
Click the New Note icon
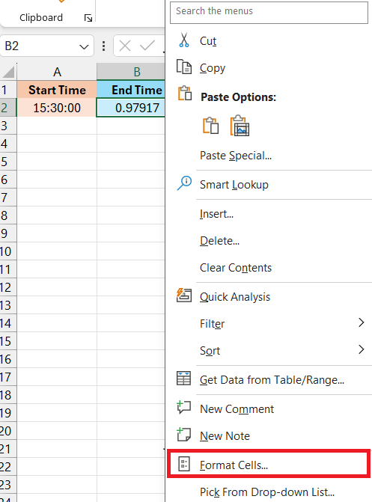pyautogui.click(x=183, y=435)
